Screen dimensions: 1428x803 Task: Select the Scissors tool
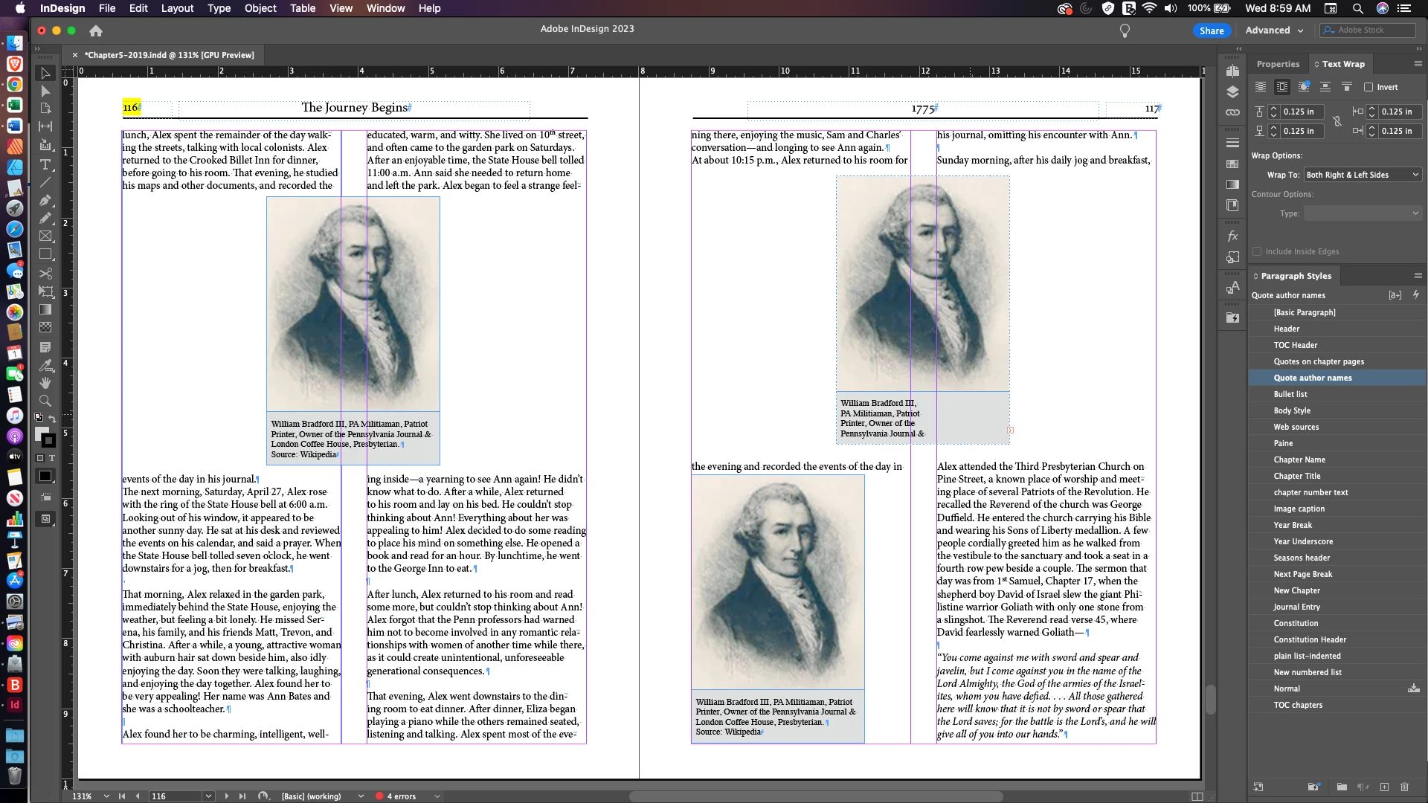pyautogui.click(x=45, y=274)
